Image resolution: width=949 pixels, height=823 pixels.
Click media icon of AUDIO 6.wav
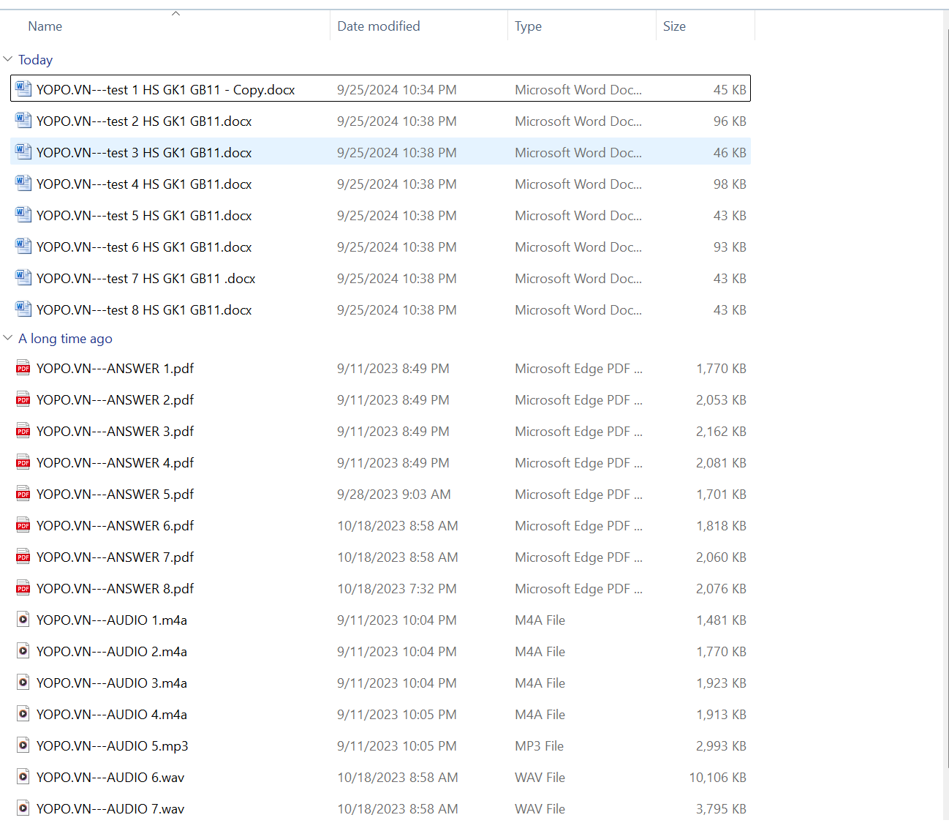23,777
